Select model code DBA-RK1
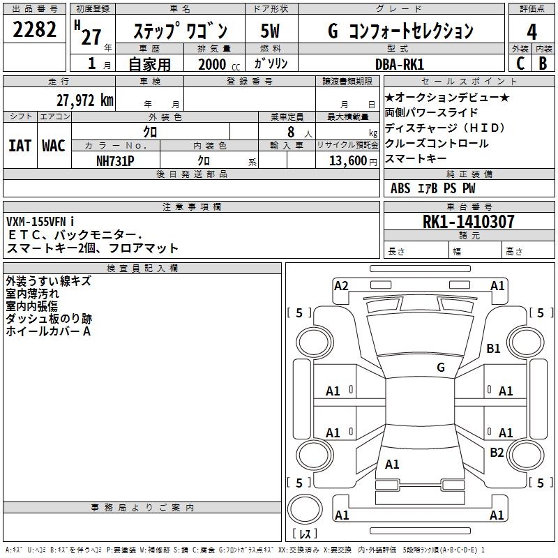Viewport: 558px width, 558px height. [400, 64]
